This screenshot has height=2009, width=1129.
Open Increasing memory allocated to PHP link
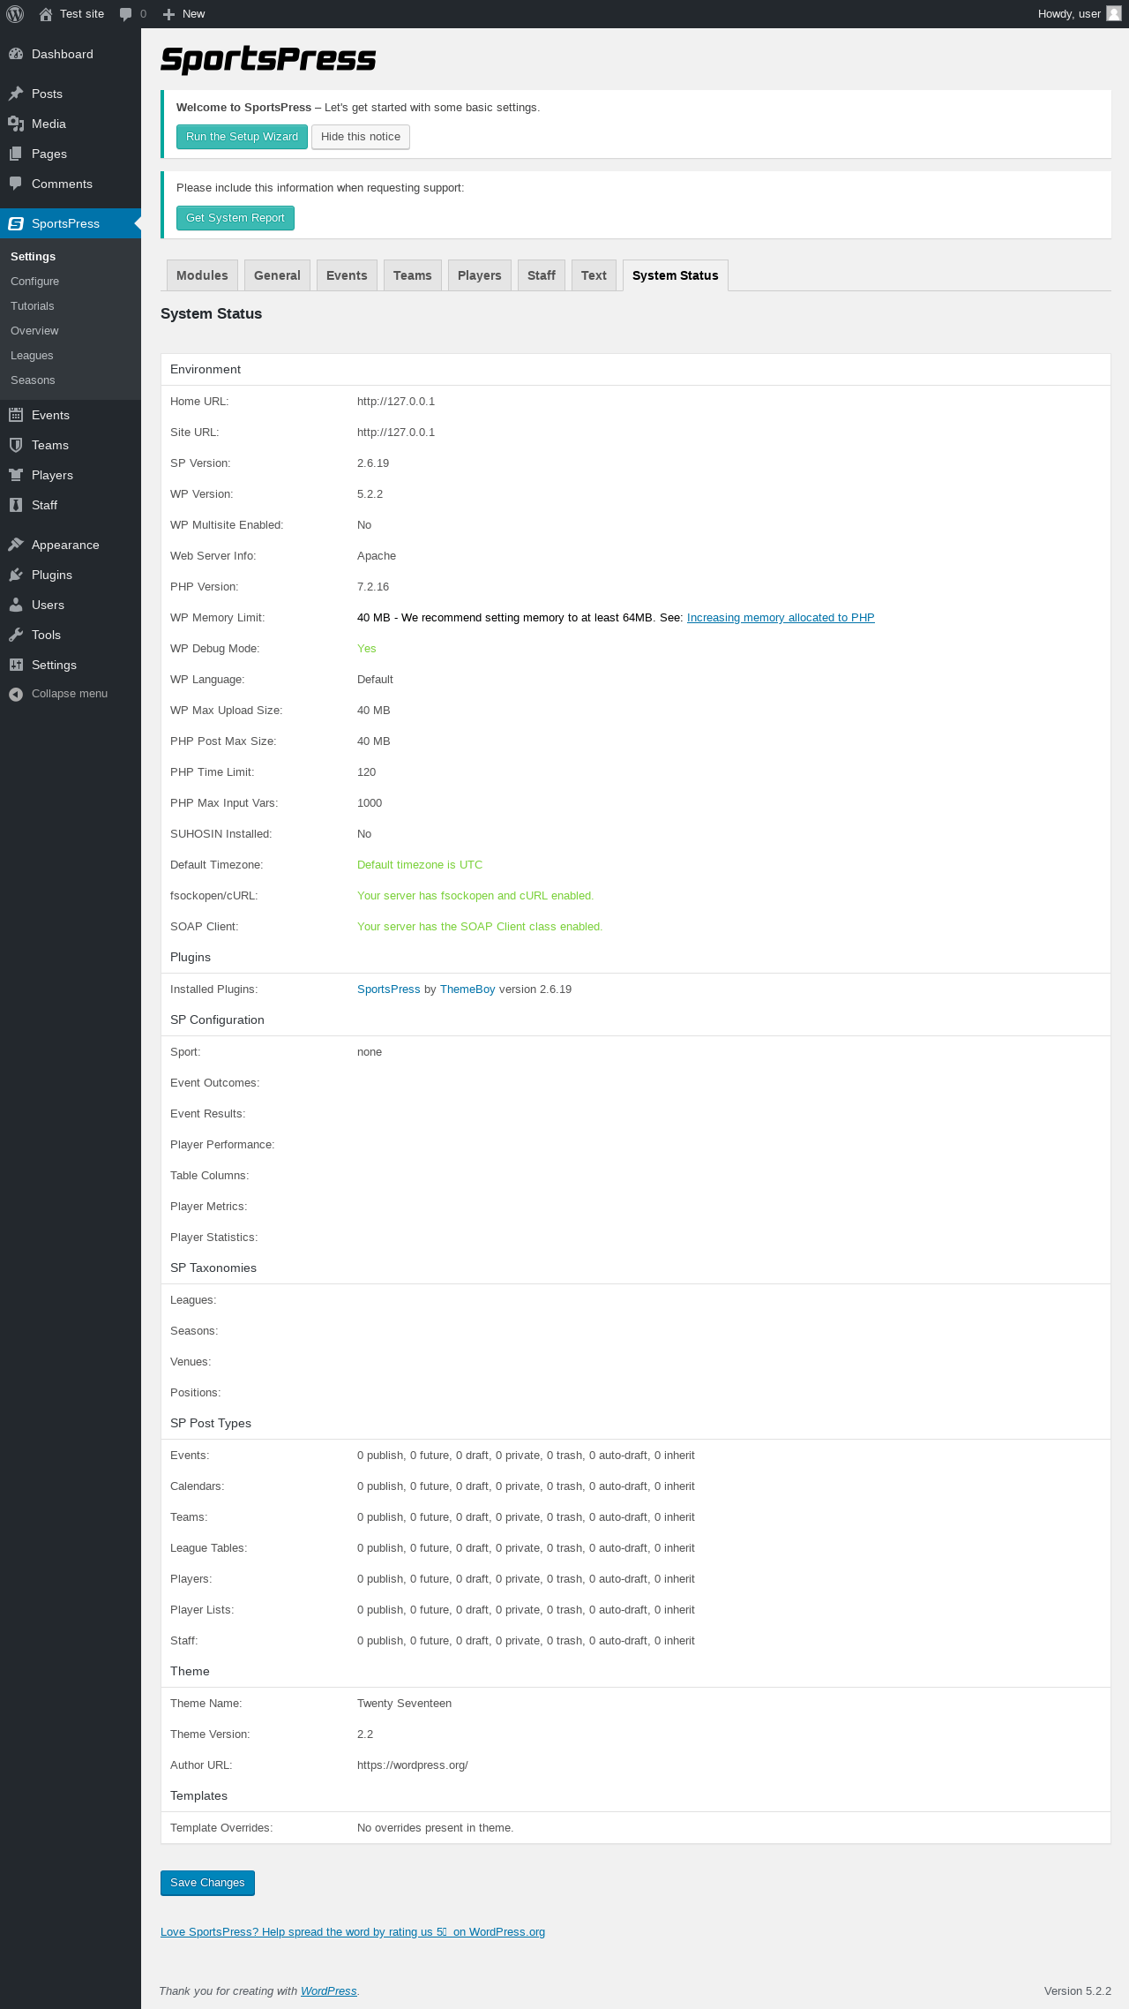(781, 618)
